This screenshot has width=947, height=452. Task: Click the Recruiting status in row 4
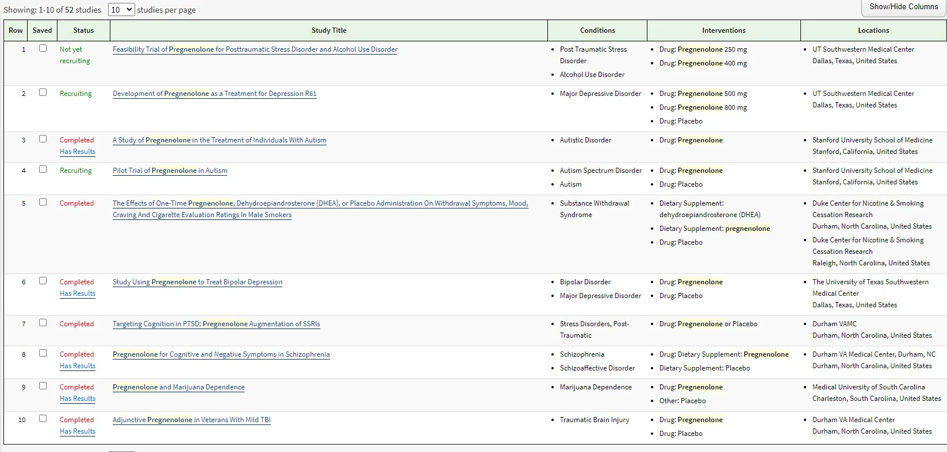click(x=76, y=171)
